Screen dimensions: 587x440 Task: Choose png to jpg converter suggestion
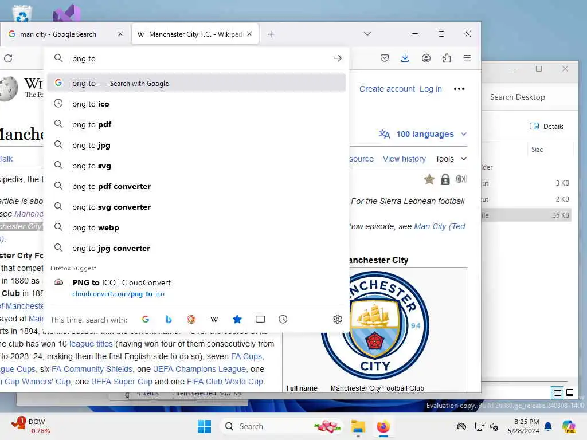pyautogui.click(x=196, y=248)
